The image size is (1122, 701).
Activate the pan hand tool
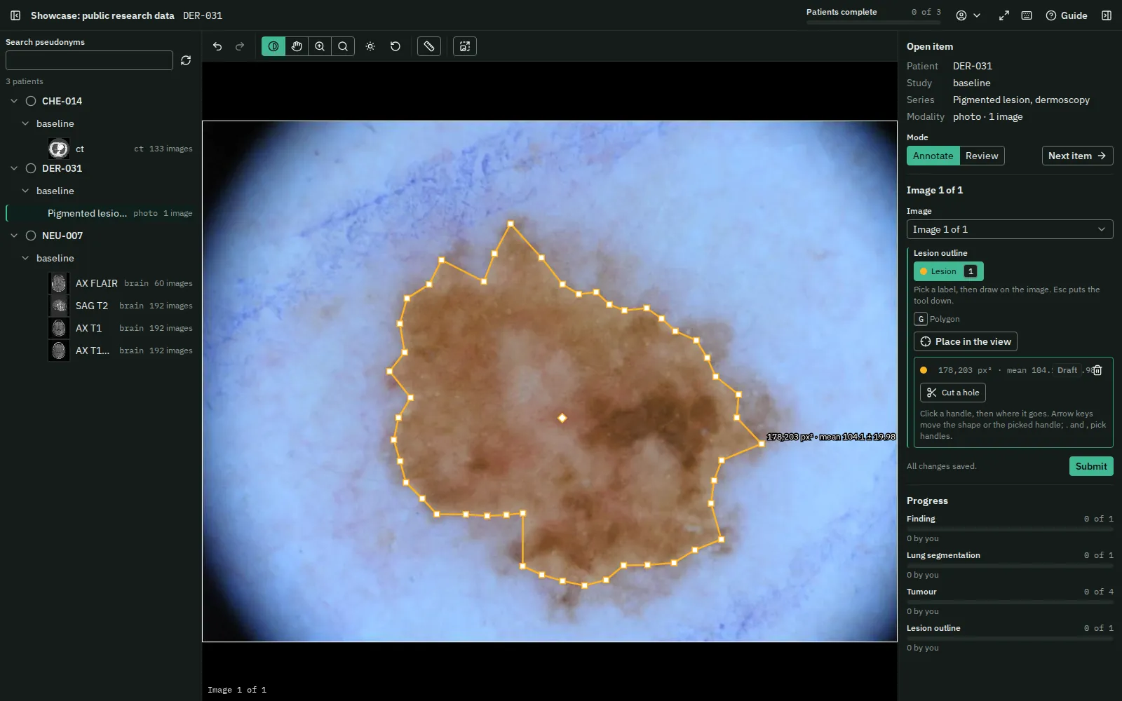click(297, 46)
